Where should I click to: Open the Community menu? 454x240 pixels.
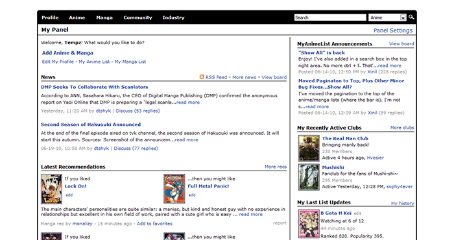click(137, 18)
